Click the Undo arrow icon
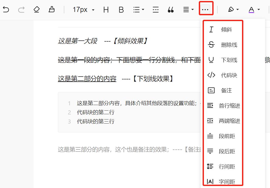Image resolution: width=270 pixels, height=188 pixels. [6, 9]
